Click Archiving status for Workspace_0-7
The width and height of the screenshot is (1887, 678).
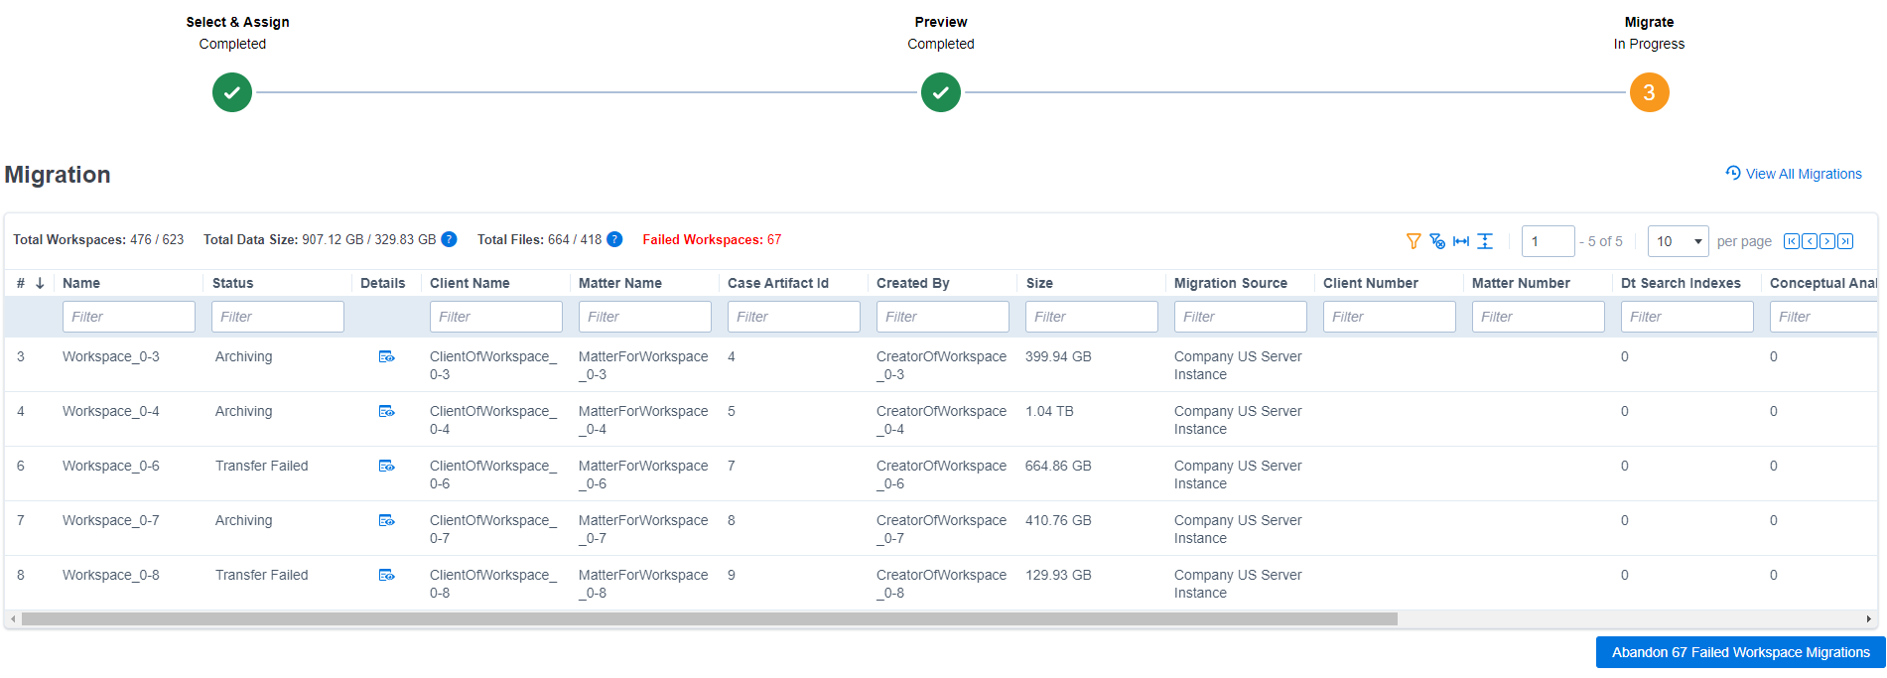click(243, 520)
